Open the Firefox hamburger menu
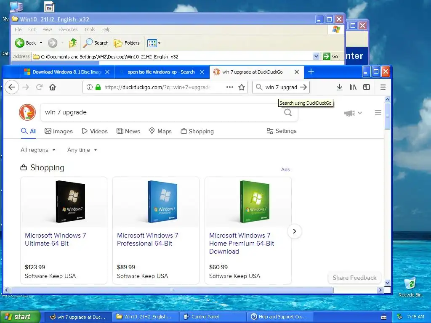431x323 pixels. 383,87
